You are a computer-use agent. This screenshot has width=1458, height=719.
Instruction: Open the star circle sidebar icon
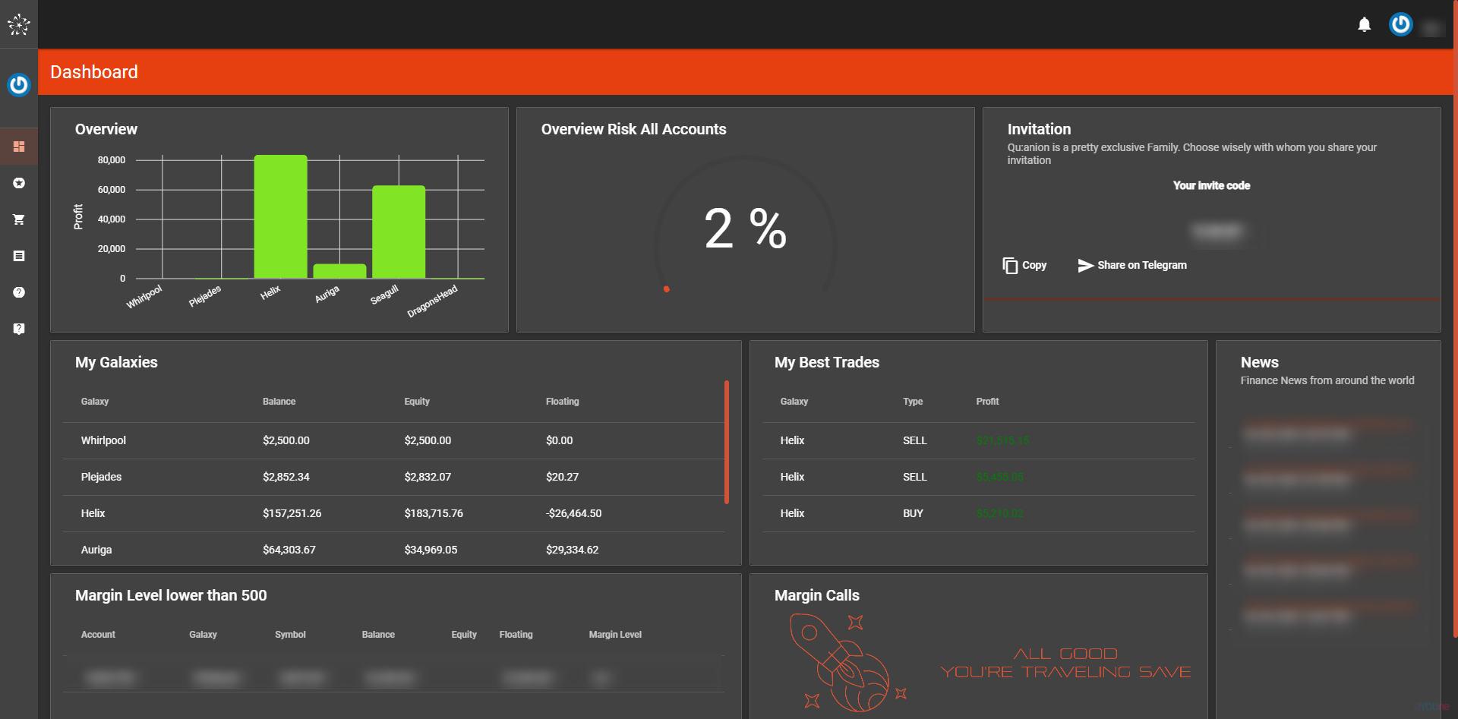point(19,183)
